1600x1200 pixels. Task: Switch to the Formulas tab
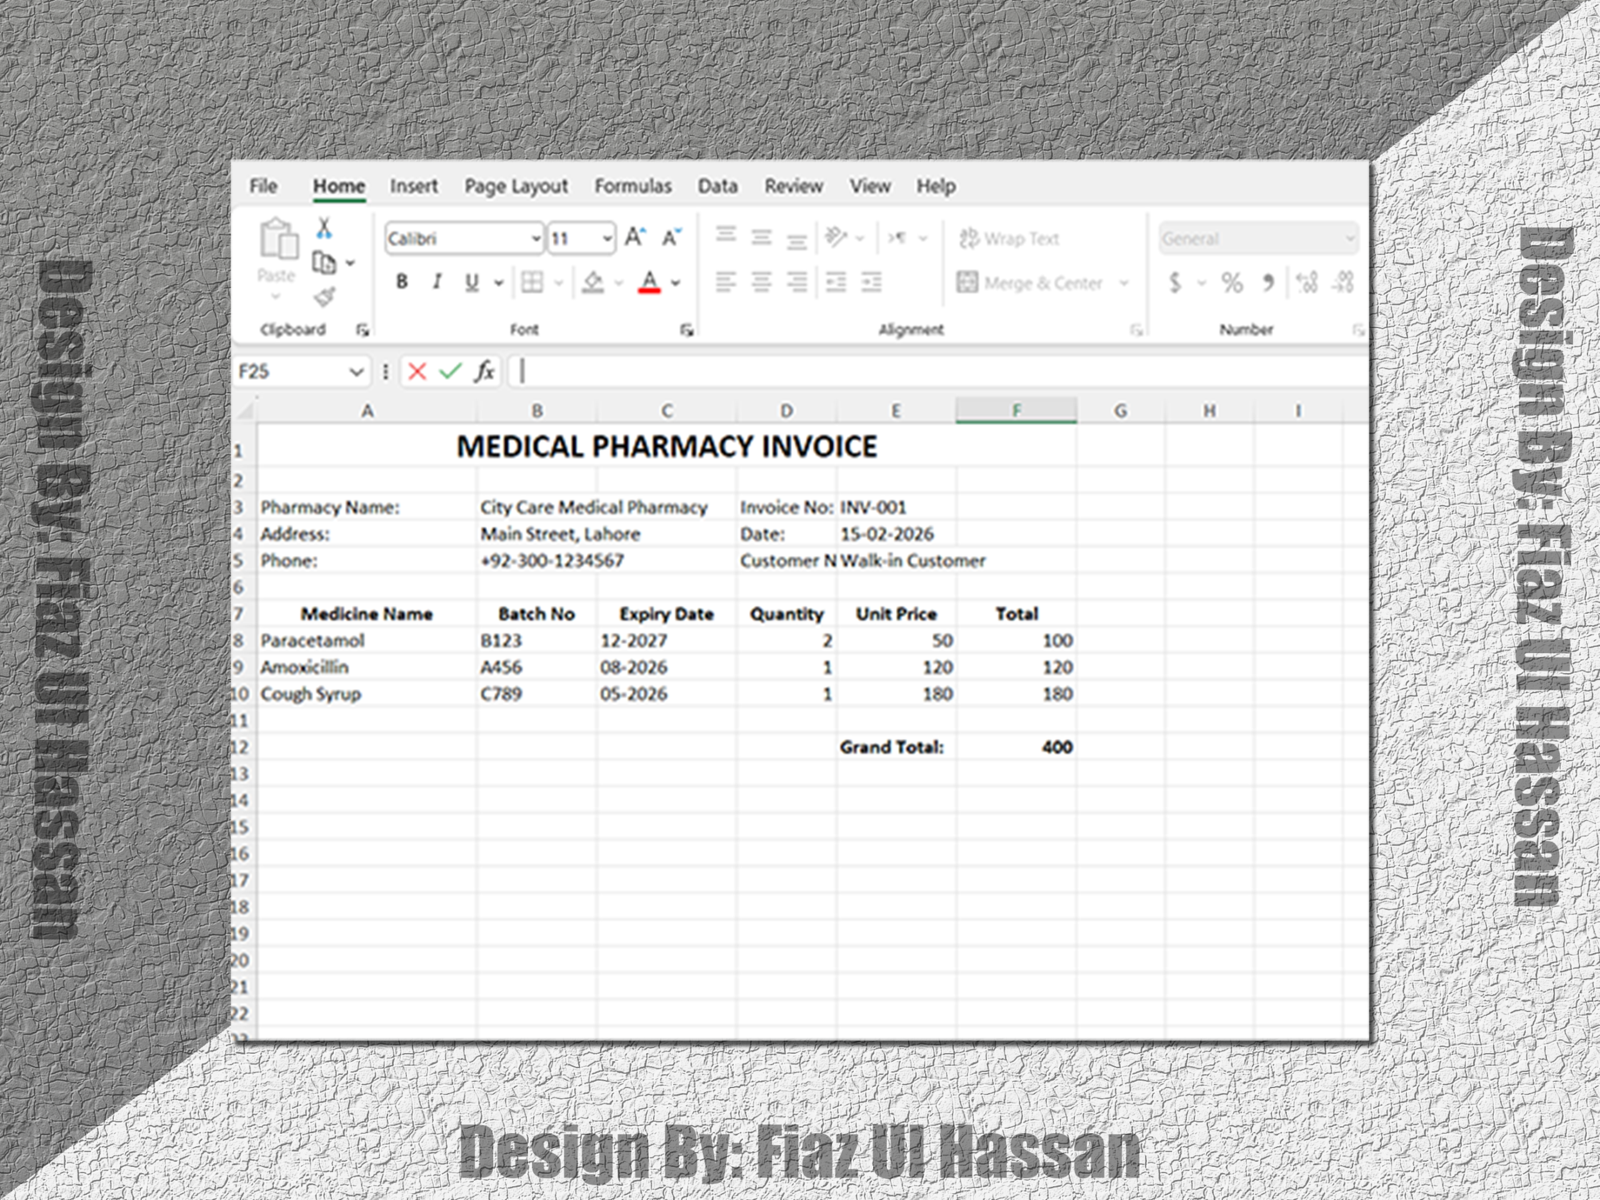pyautogui.click(x=633, y=186)
